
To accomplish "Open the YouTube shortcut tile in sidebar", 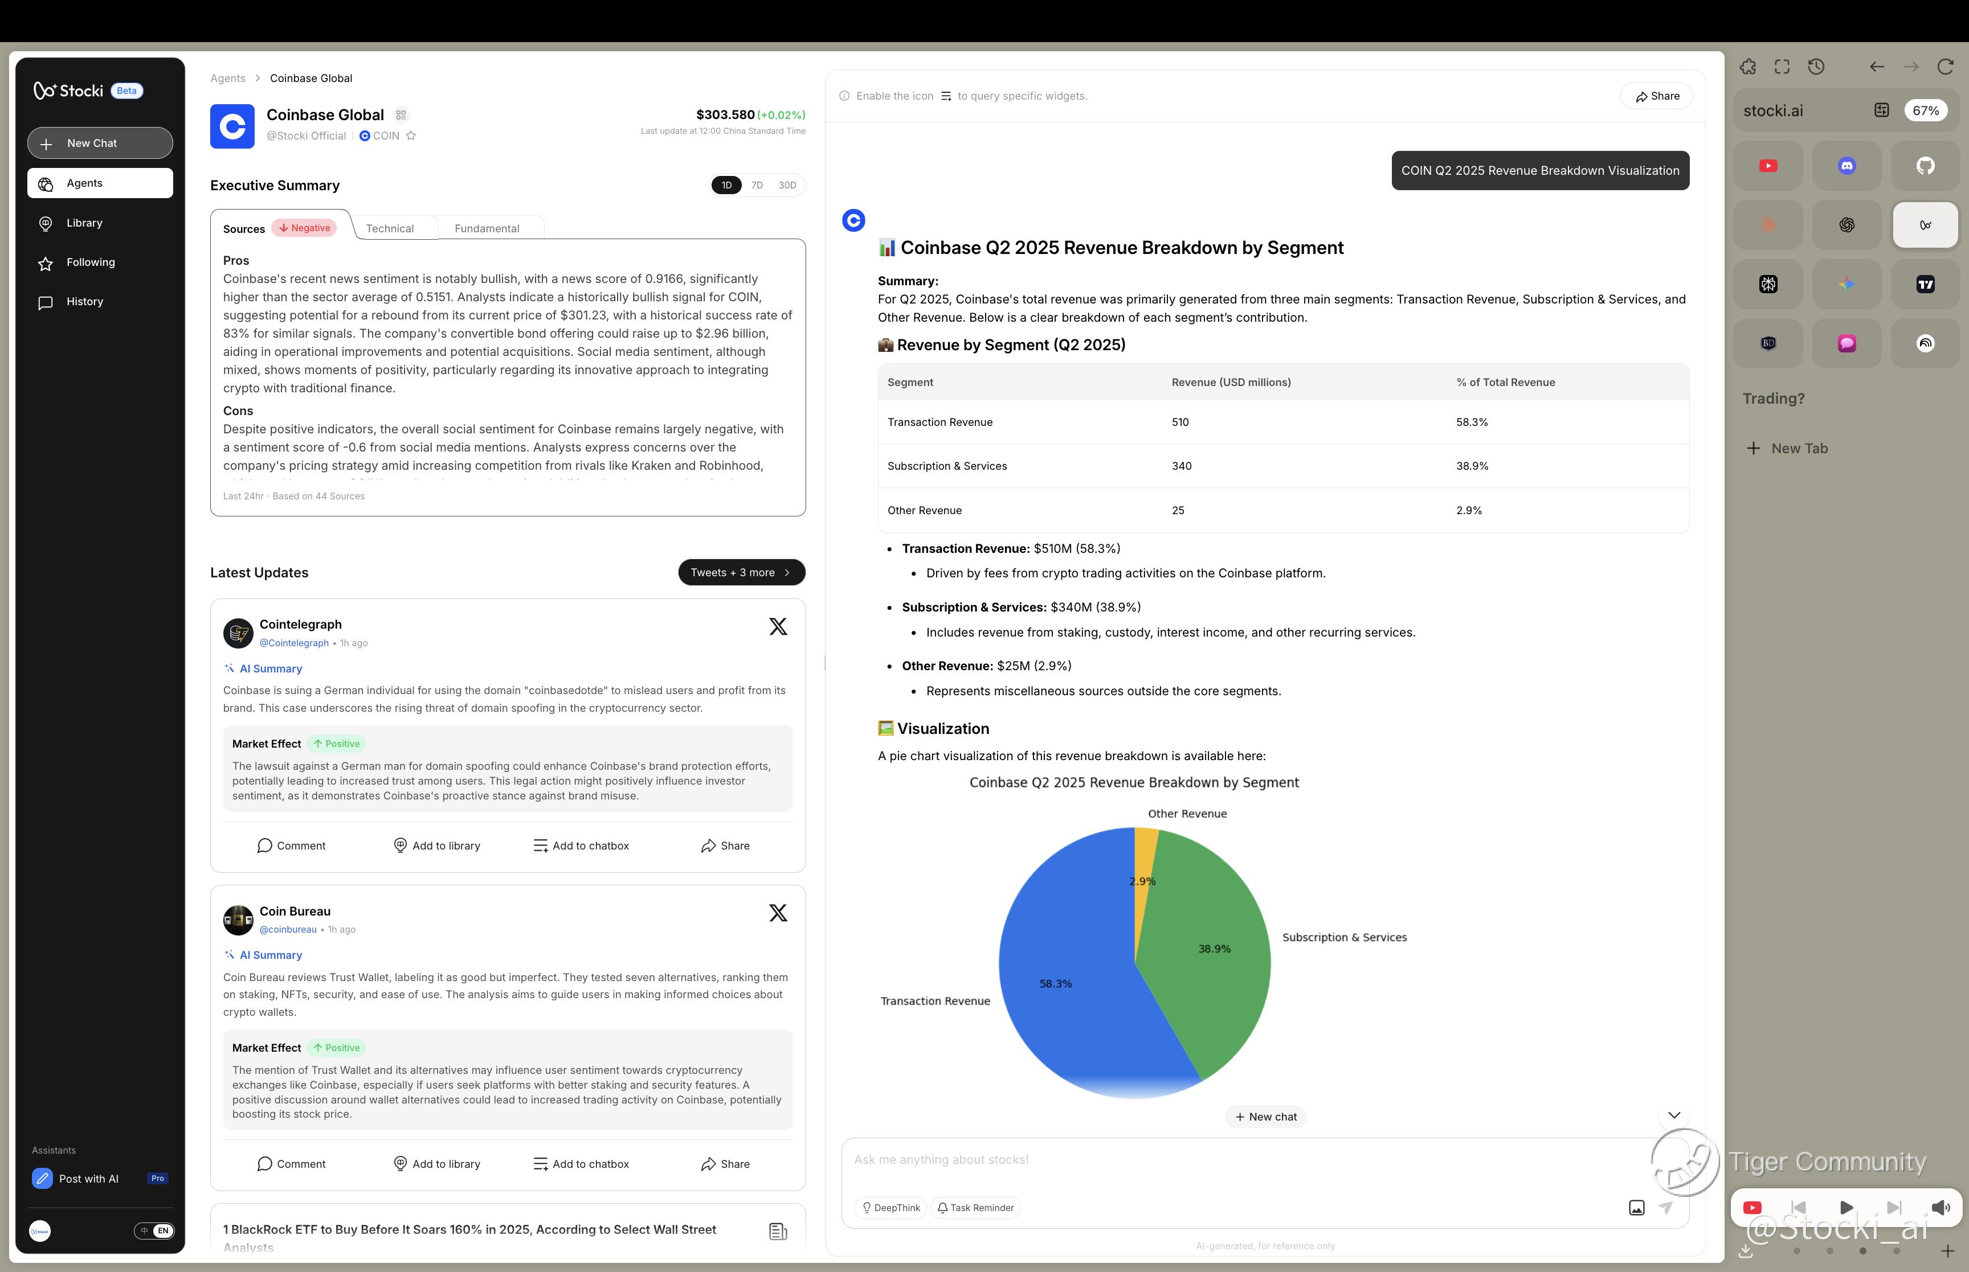I will click(1767, 166).
